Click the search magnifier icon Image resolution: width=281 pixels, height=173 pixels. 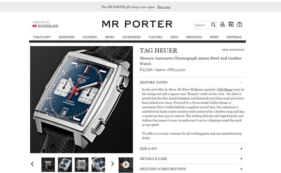[213, 25]
